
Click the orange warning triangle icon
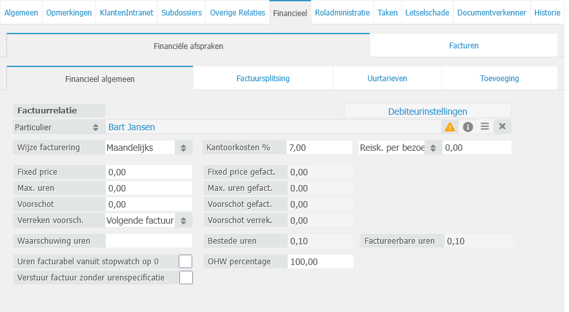point(450,127)
